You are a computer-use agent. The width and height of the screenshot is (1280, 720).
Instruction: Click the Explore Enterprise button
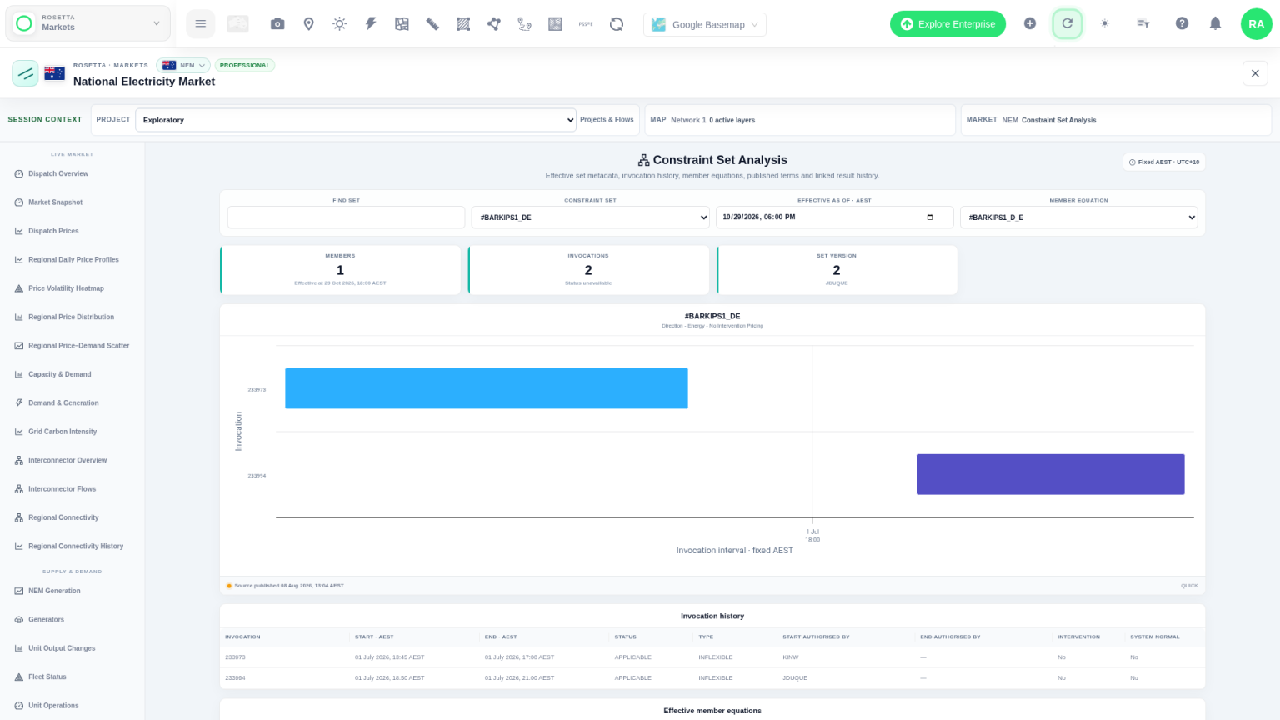coord(947,24)
